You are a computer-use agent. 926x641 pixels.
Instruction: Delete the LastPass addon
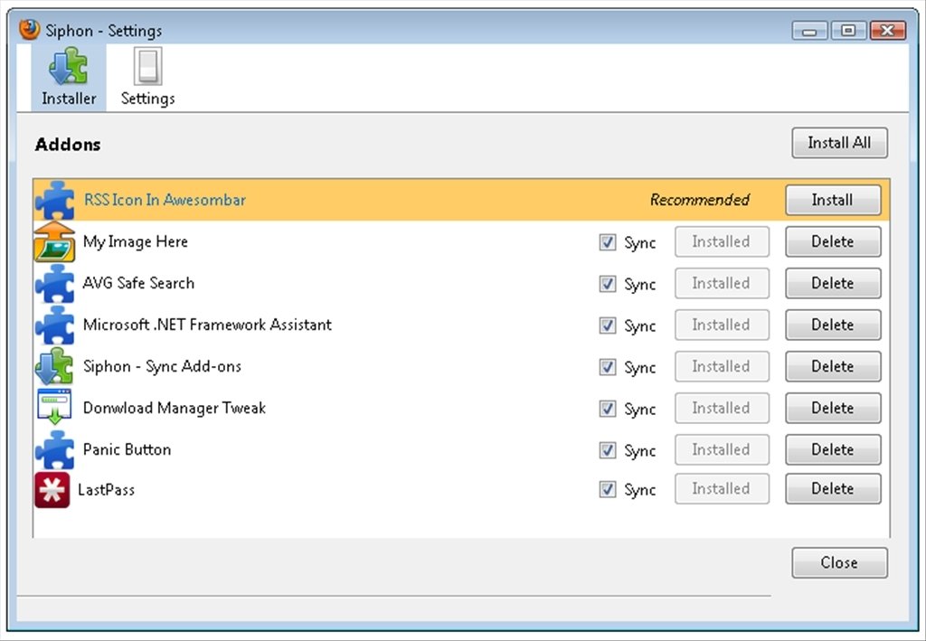point(833,489)
